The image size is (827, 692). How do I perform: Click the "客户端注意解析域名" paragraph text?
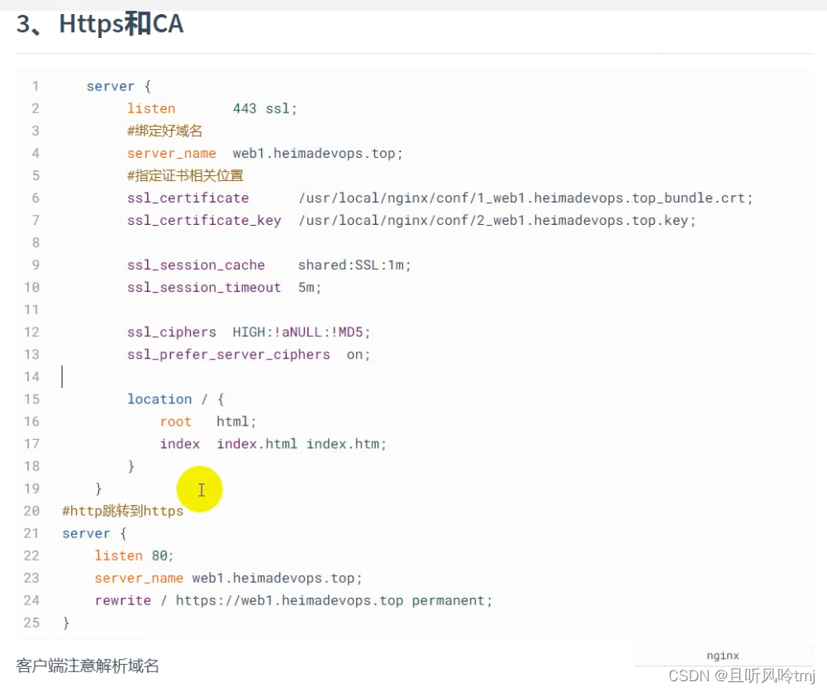(x=88, y=666)
